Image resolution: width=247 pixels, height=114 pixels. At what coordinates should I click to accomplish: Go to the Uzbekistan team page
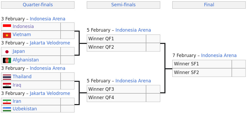(x=25, y=109)
